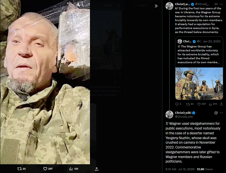Reply to quoted tweet with 3 comments
This screenshot has width=226, height=173.
(x=178, y=104)
